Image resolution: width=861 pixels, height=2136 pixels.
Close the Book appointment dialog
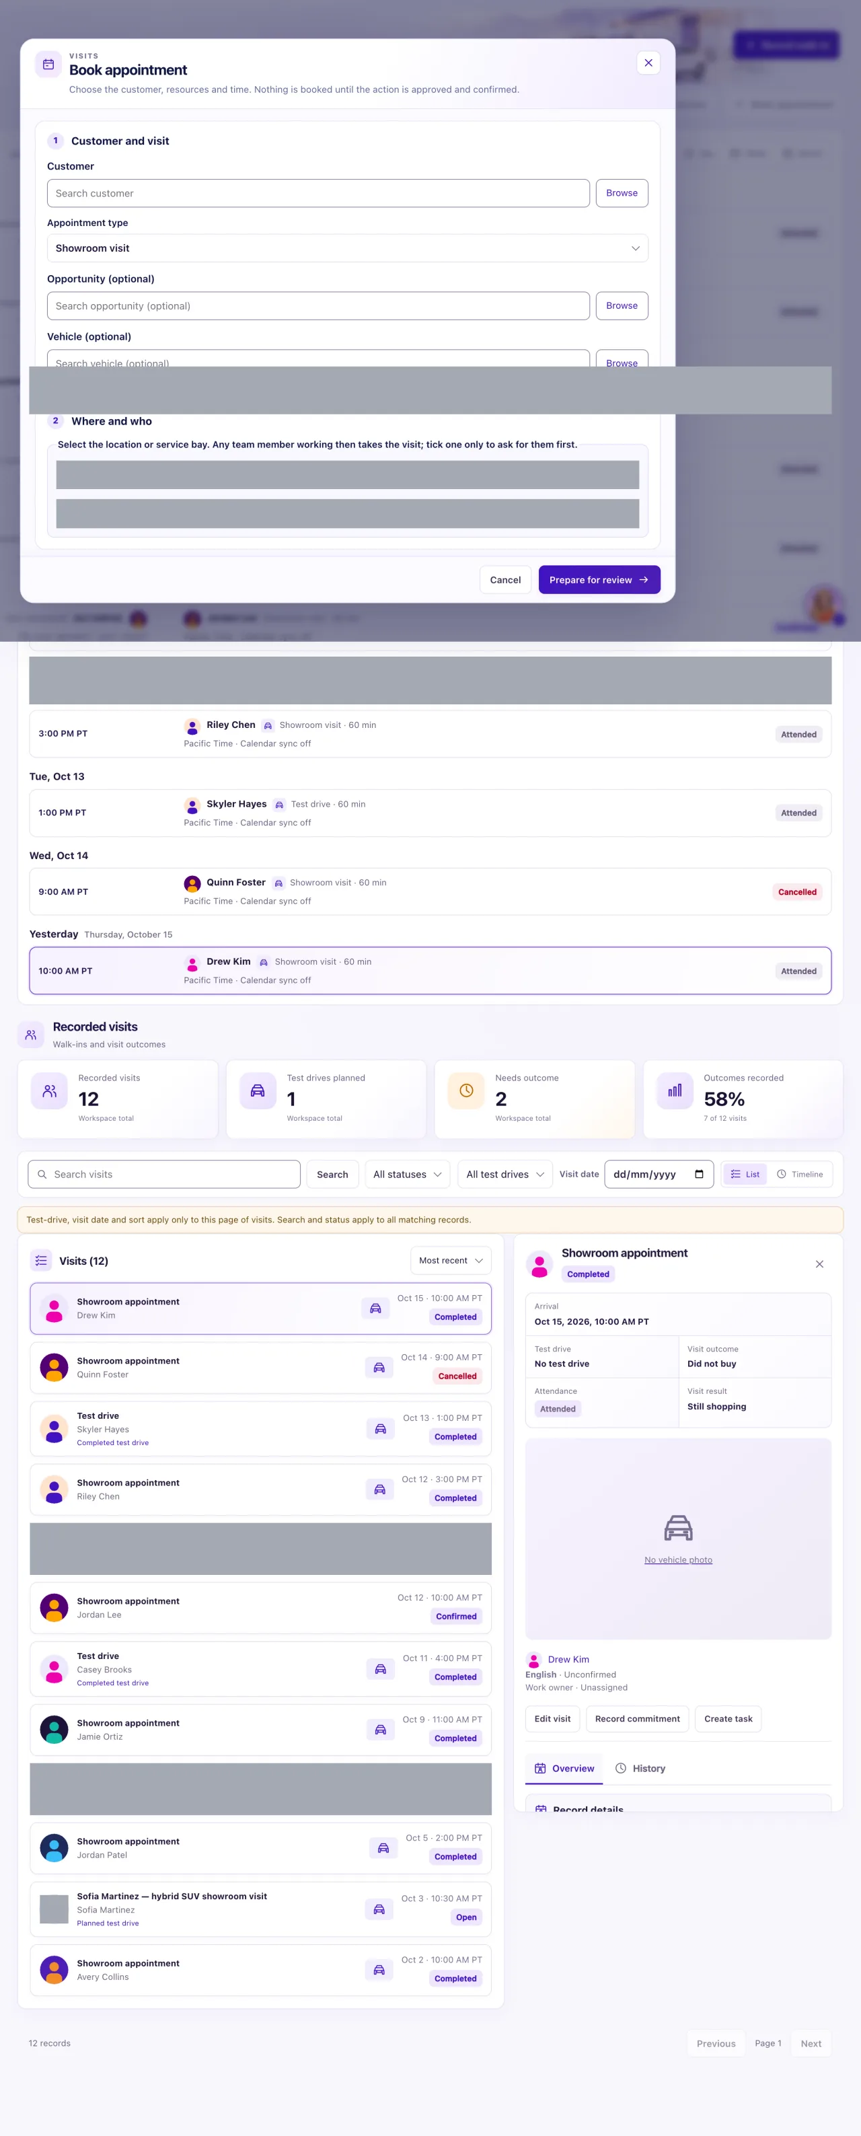pos(648,63)
